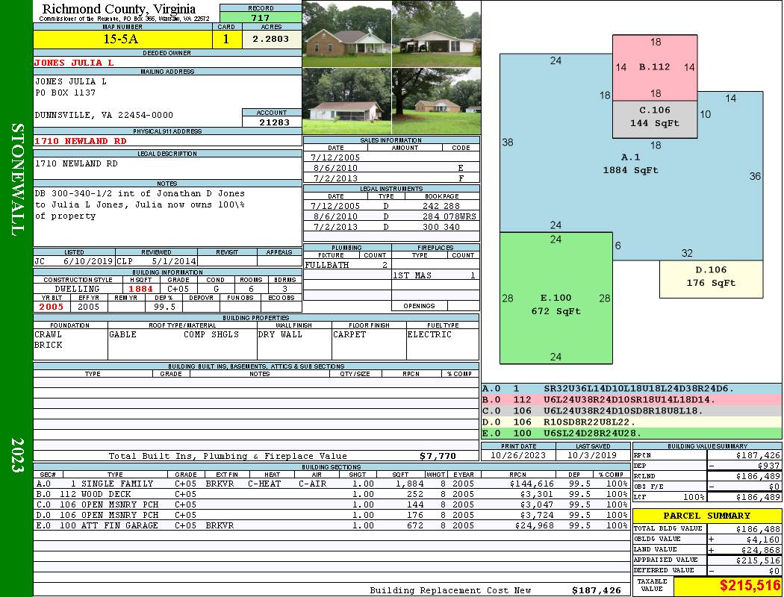Click COMP SHGLS roof material

(211, 334)
